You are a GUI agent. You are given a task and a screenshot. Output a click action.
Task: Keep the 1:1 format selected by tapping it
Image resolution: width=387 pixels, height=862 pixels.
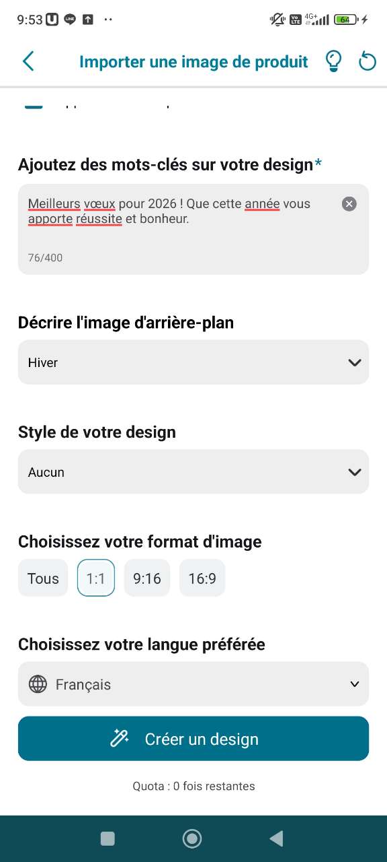[x=95, y=578]
